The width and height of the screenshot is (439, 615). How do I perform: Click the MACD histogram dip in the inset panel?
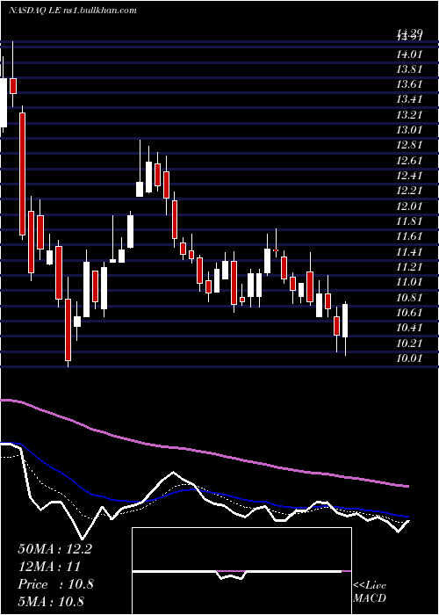231,575
